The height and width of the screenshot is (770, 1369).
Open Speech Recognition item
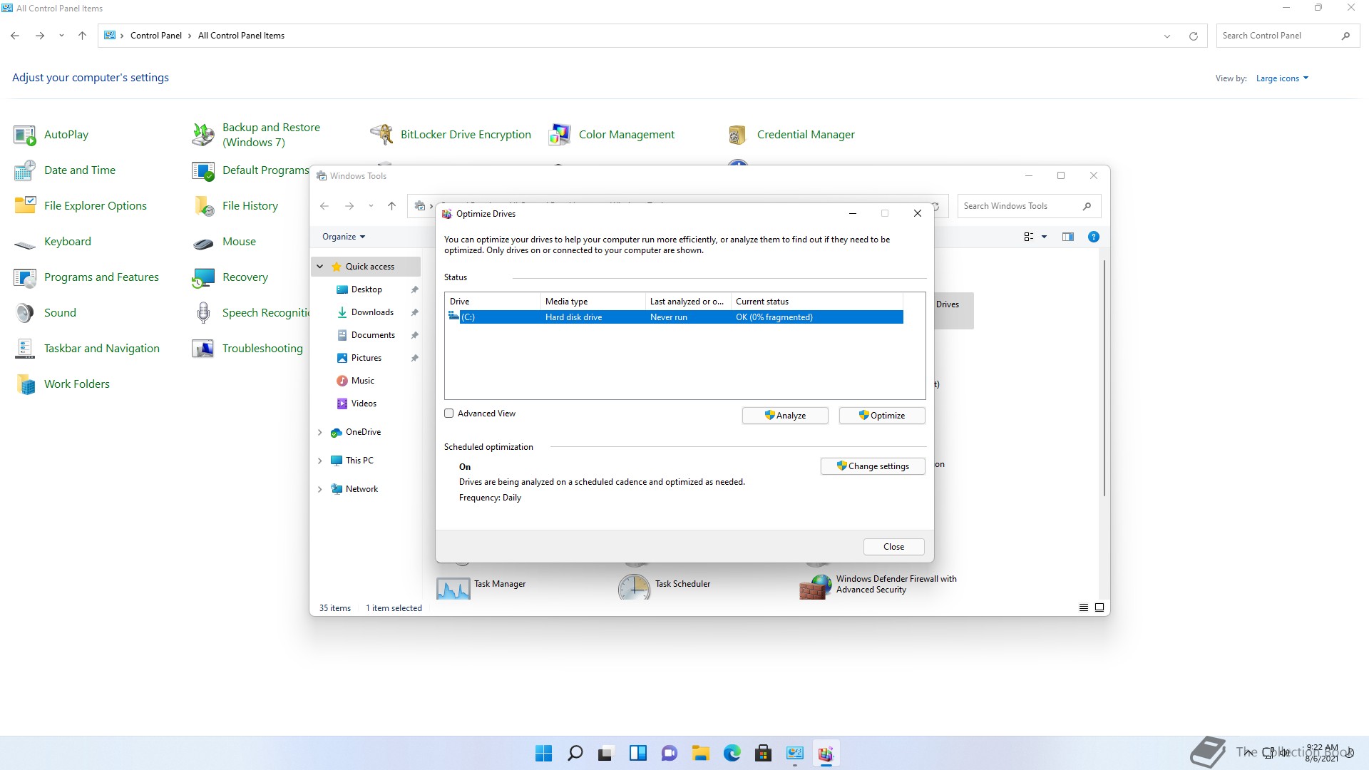(250, 313)
